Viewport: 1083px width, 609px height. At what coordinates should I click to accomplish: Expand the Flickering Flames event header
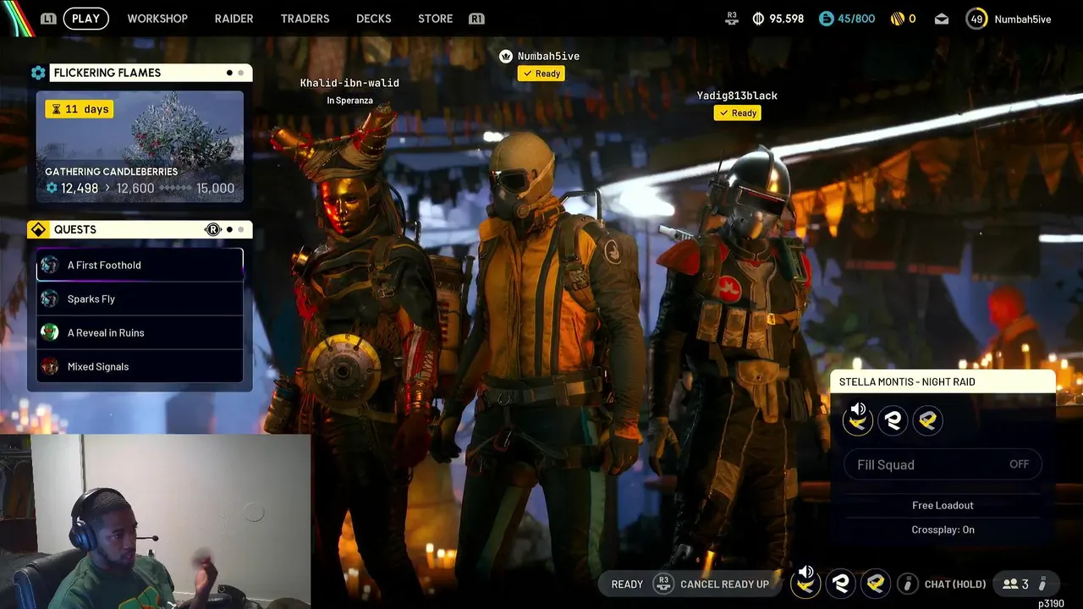click(151, 73)
